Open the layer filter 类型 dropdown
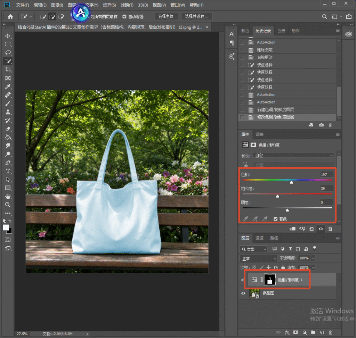This screenshot has height=338, width=356. 253,249
